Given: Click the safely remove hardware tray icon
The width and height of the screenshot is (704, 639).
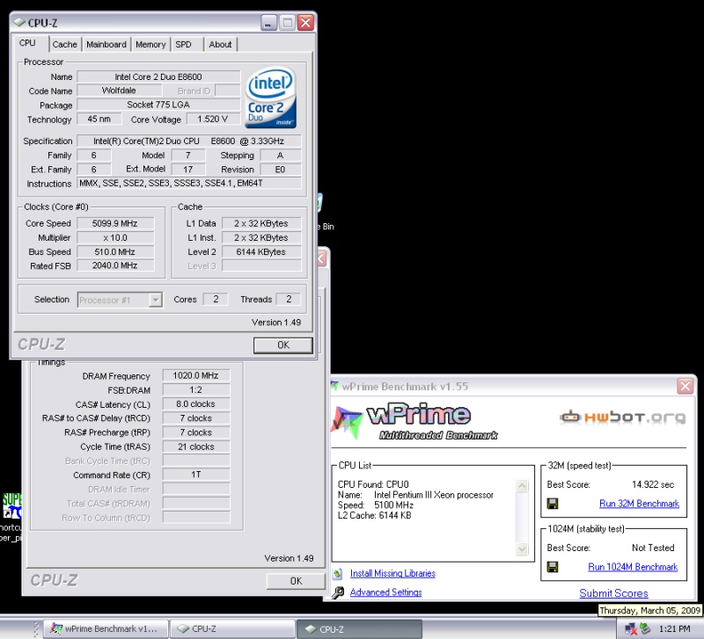Looking at the screenshot, I should coord(645,628).
